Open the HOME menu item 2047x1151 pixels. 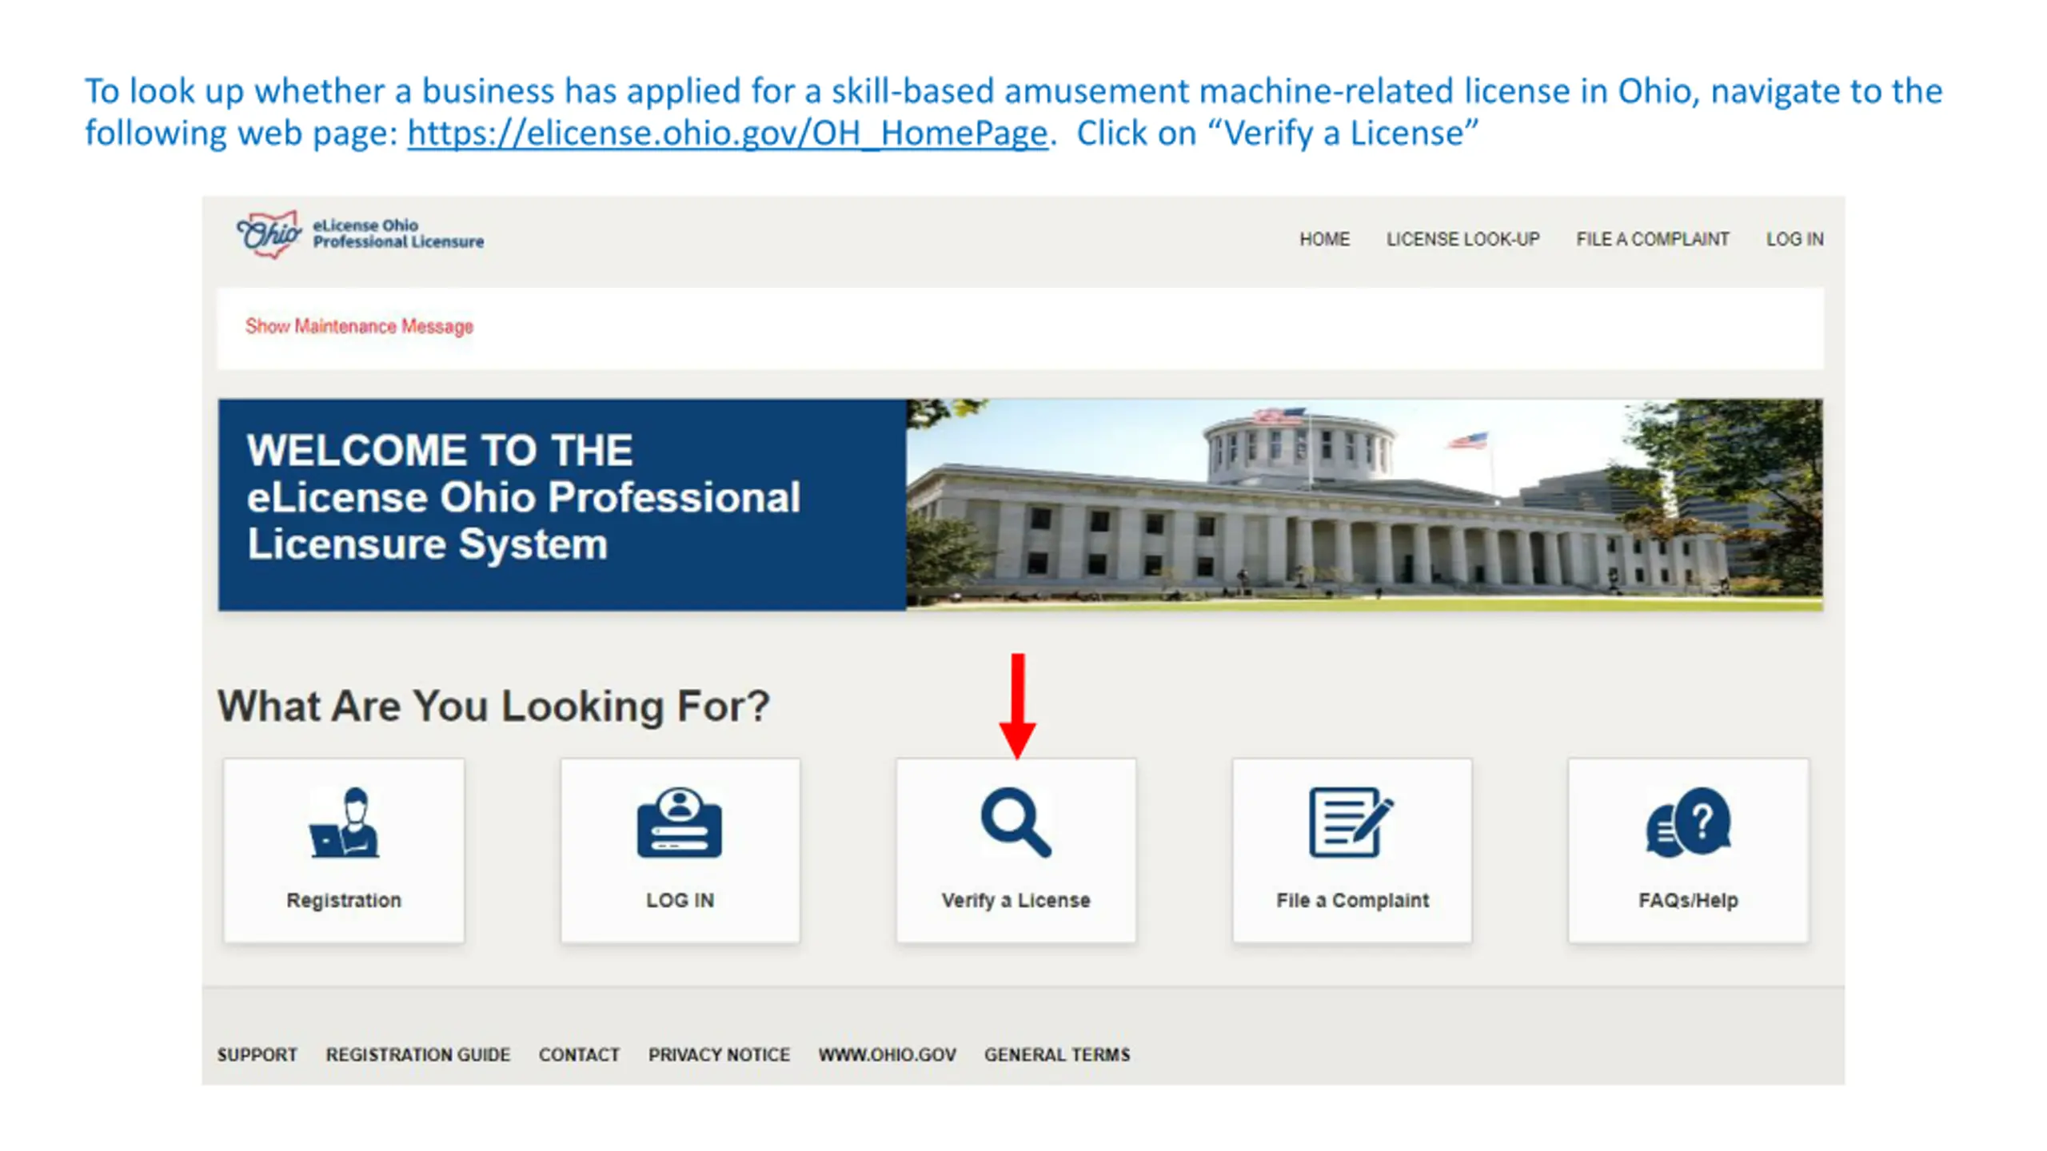point(1324,239)
